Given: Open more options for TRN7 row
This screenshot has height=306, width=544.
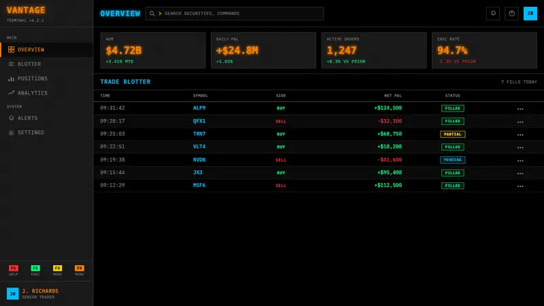Looking at the screenshot, I should point(520,135).
